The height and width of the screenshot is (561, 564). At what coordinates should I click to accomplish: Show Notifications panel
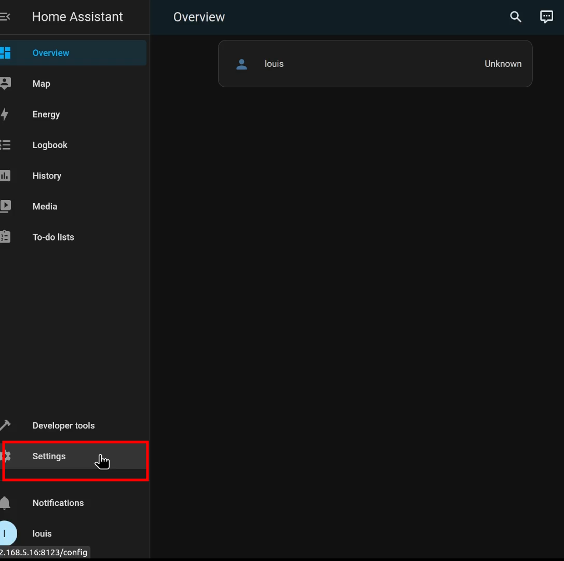tap(73, 503)
